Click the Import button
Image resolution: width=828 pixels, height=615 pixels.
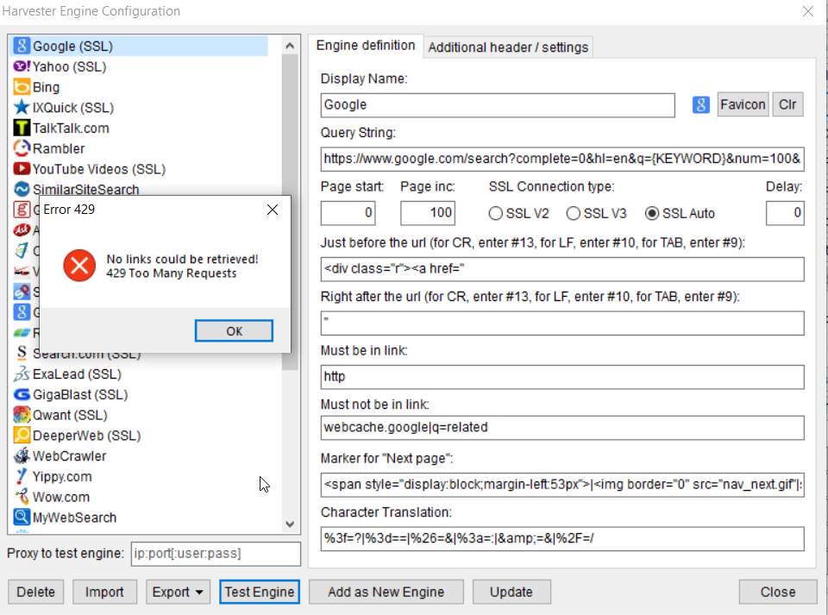coord(104,592)
